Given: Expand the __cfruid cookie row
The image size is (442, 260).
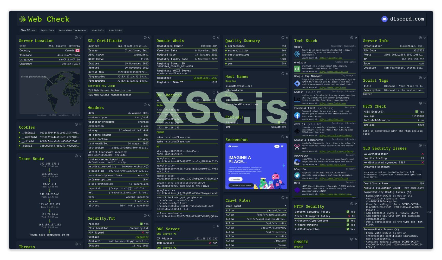Looking at the screenshot, I should click(49, 141).
